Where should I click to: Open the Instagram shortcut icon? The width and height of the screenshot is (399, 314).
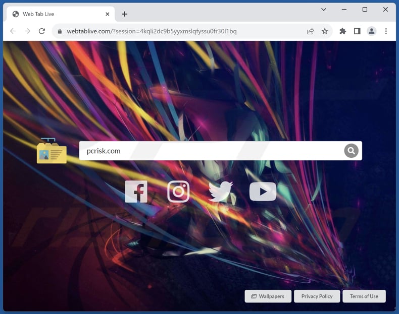click(x=178, y=192)
